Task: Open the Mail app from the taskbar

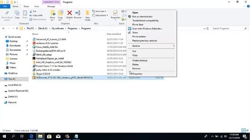Action: [58, 136]
